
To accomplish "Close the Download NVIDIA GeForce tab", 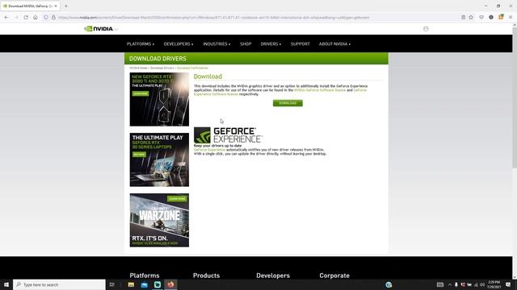I will click(x=56, y=6).
